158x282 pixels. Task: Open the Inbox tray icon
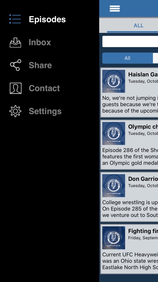pyautogui.click(x=15, y=42)
